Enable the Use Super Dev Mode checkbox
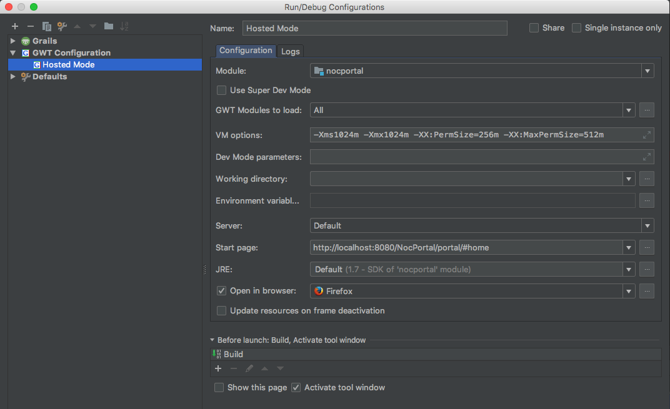The image size is (670, 409). (x=221, y=90)
